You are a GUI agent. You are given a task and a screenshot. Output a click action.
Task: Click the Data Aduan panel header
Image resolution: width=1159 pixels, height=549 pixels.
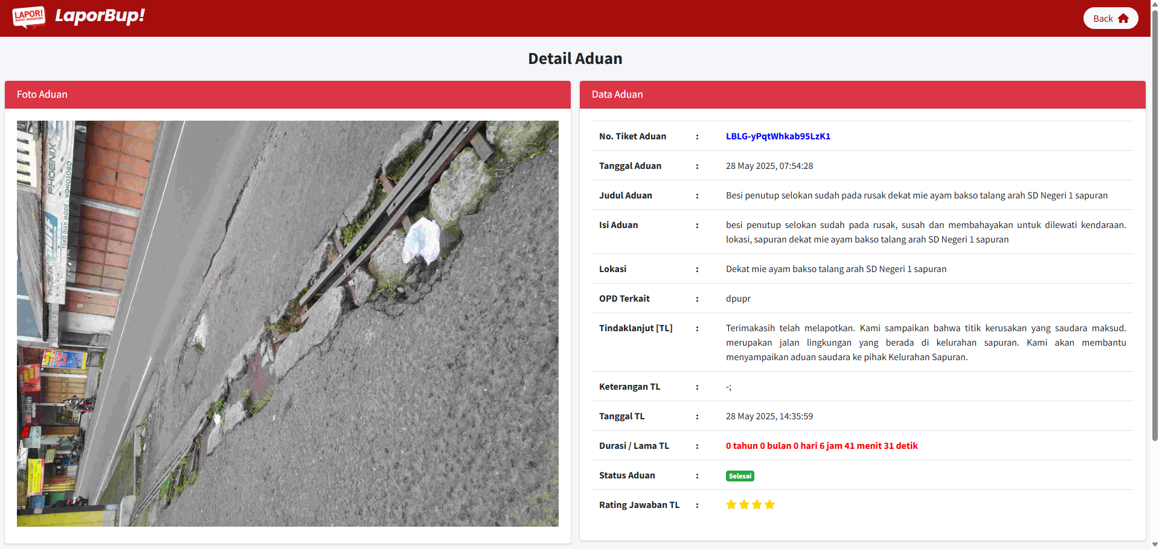coord(862,95)
